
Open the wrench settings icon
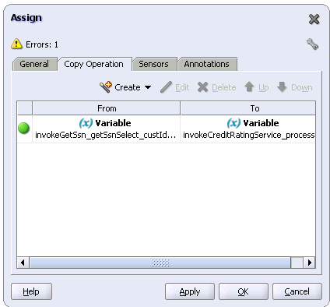coord(312,44)
